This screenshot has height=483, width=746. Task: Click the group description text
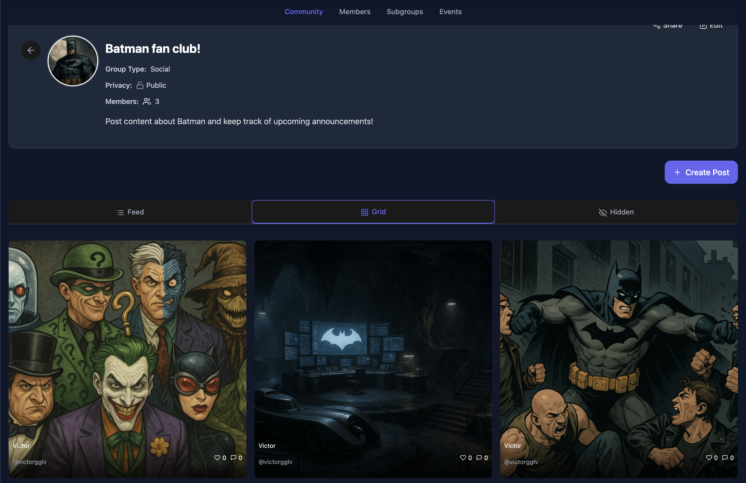click(x=239, y=121)
